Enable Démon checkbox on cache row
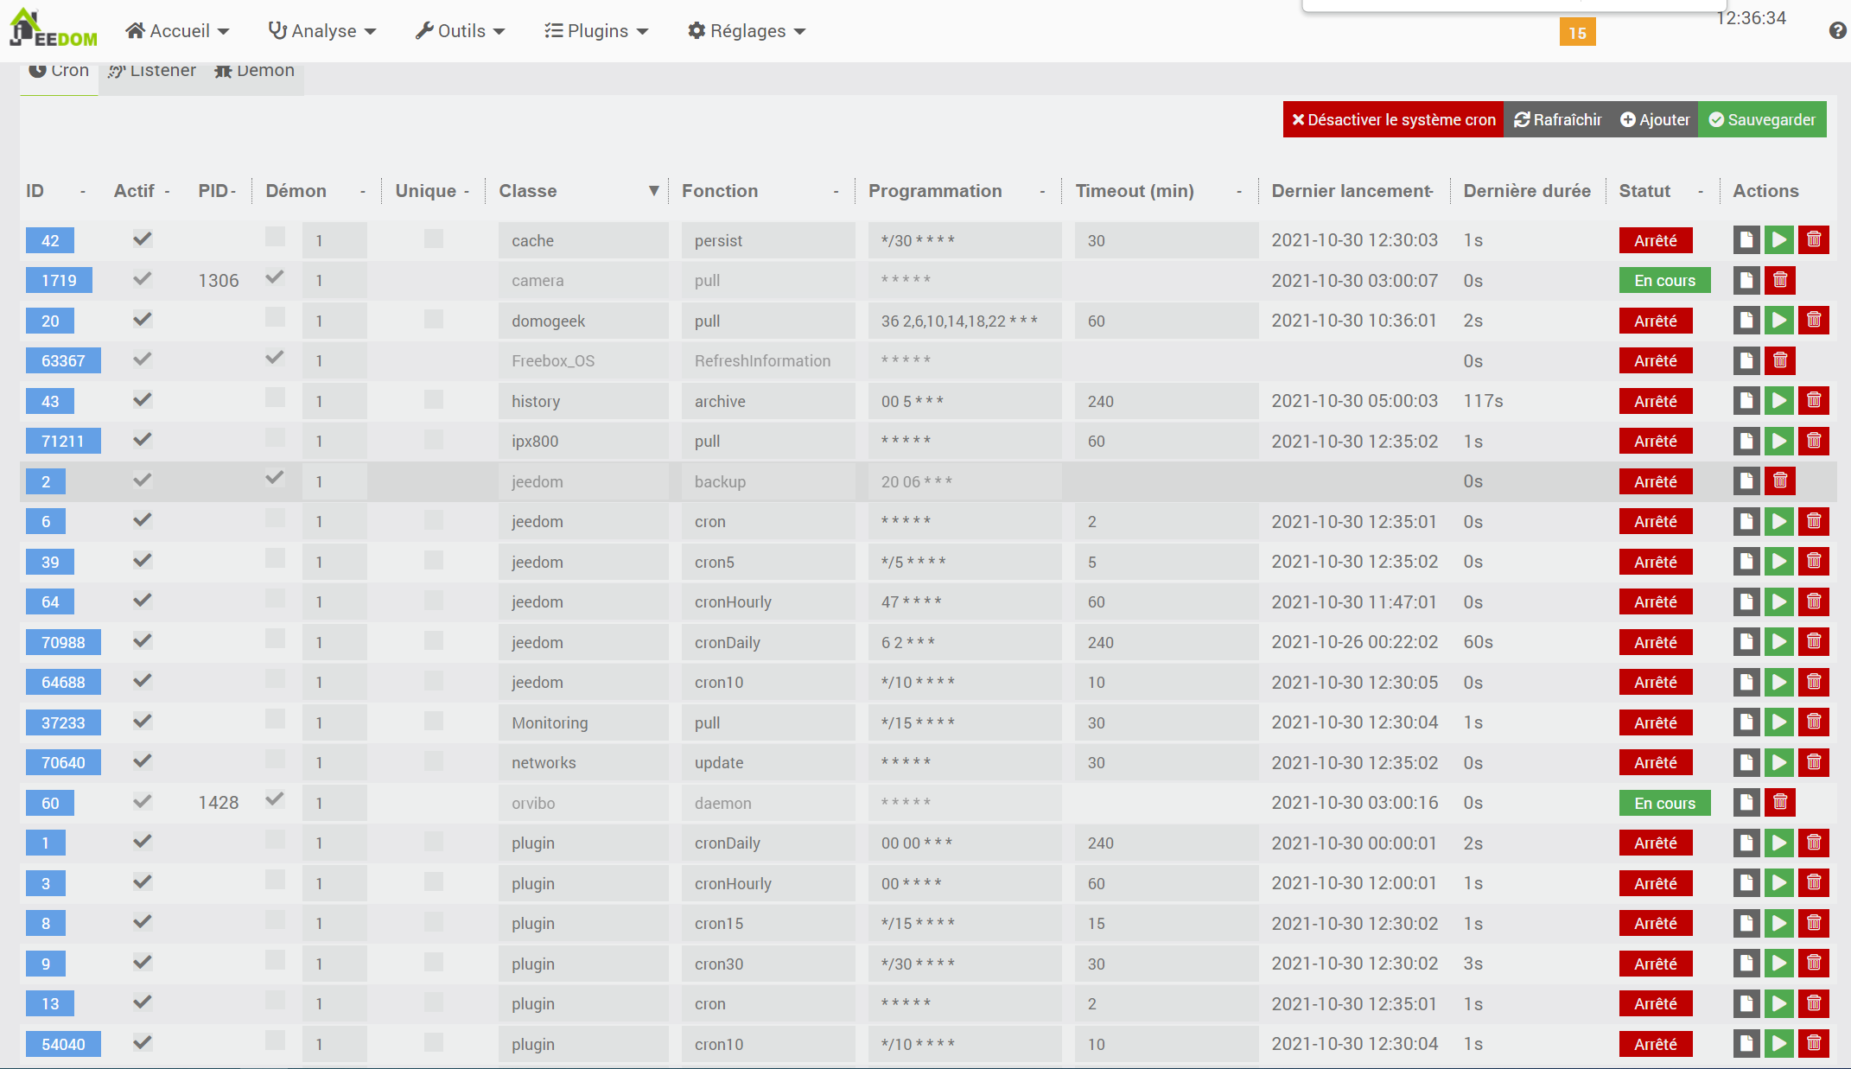The height and width of the screenshot is (1069, 1851). 275,238
